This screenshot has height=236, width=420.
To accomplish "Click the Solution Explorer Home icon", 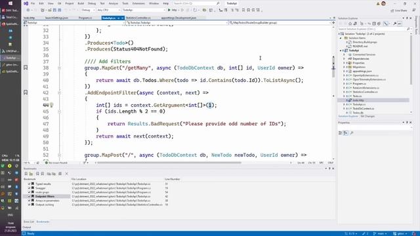I will coord(350,24).
